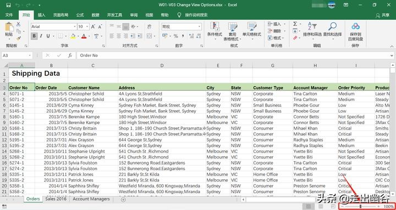The width and height of the screenshot is (396, 210).
Task: Switch to the 视图 View tab
Action: point(149,15)
